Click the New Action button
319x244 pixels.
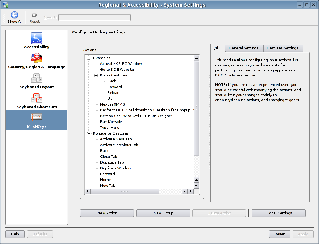[x=107, y=213]
